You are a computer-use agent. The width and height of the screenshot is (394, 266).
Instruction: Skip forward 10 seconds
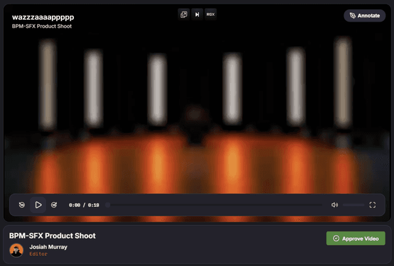click(54, 205)
